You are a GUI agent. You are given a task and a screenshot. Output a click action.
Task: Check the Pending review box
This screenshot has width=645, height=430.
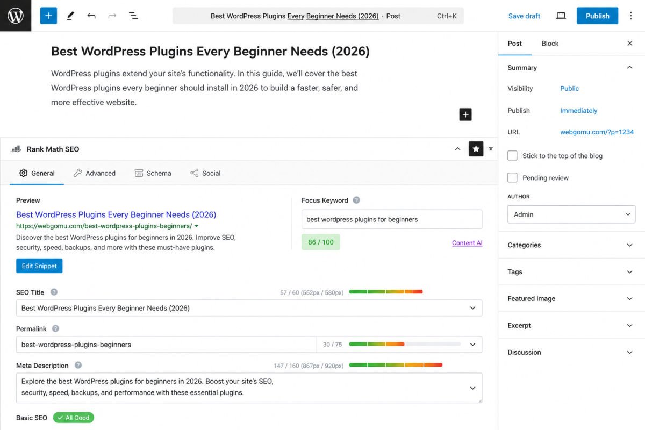[x=513, y=177]
